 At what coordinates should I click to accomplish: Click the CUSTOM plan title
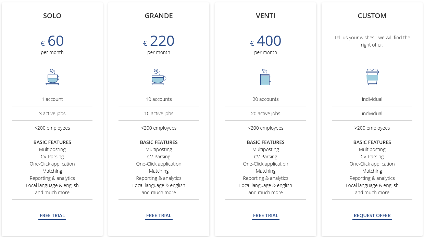click(x=372, y=16)
